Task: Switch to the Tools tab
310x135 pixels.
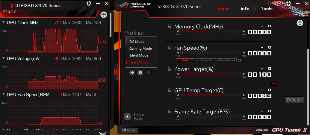Action: click(267, 9)
